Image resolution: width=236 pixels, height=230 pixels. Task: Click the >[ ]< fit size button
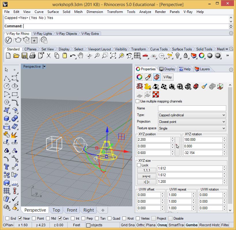(x=146, y=182)
